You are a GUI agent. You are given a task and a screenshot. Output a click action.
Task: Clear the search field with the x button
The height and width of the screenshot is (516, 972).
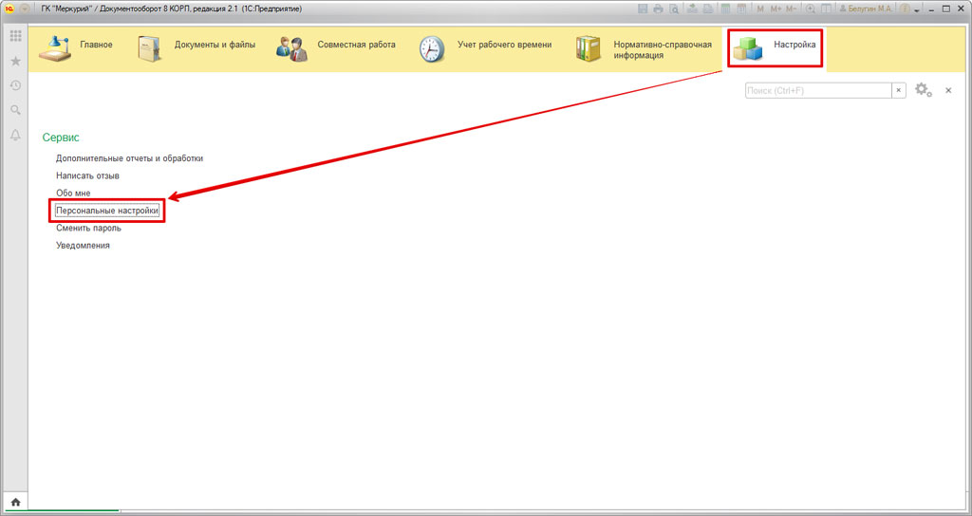(x=898, y=90)
